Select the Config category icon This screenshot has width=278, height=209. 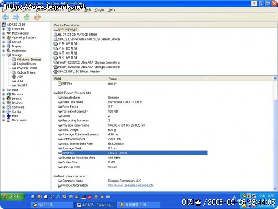(9, 111)
